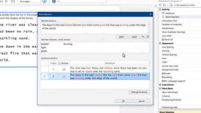Screen dimensions: 201x113
Task: Select the Line Spacing property
Action: pos(168,47)
